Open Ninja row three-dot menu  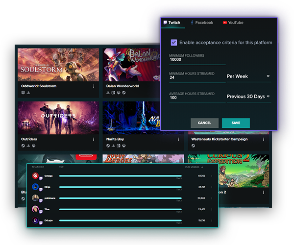tap(212, 187)
